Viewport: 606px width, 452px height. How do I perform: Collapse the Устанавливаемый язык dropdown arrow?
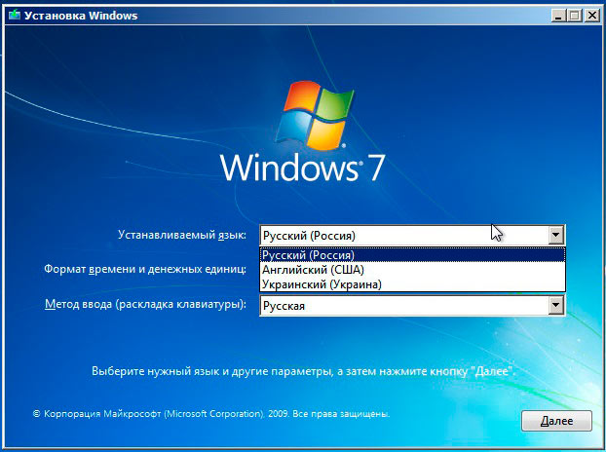(556, 235)
